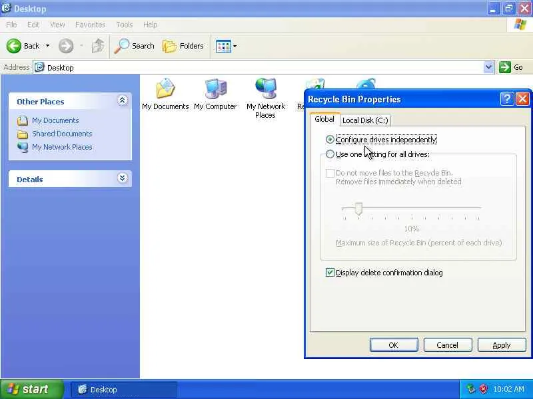This screenshot has height=399, width=533.
Task: Open the File menu
Action: (11, 25)
